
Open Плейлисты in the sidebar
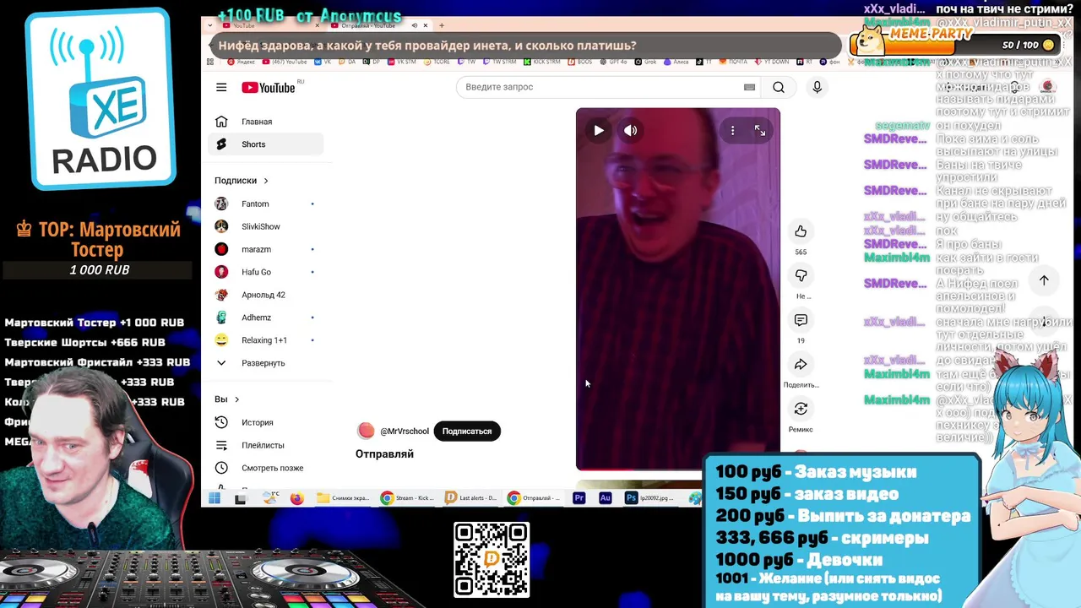[x=265, y=445]
